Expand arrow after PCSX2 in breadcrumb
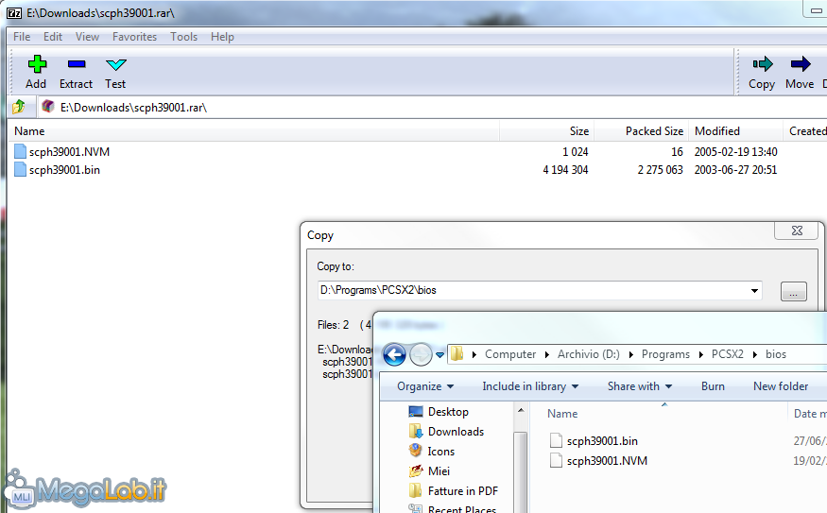The width and height of the screenshot is (827, 513). tap(755, 355)
